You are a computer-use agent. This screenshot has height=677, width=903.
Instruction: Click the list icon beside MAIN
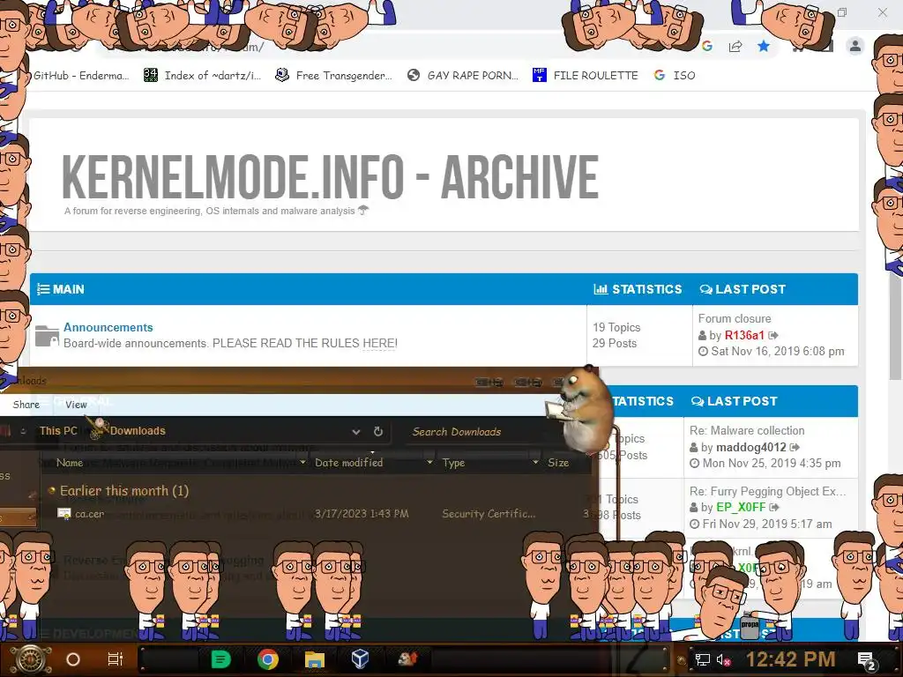point(43,289)
